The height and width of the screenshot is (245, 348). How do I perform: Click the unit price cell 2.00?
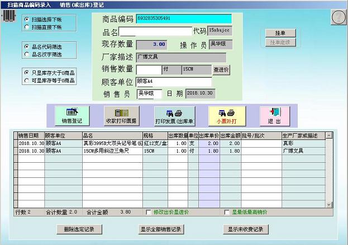tap(209, 143)
